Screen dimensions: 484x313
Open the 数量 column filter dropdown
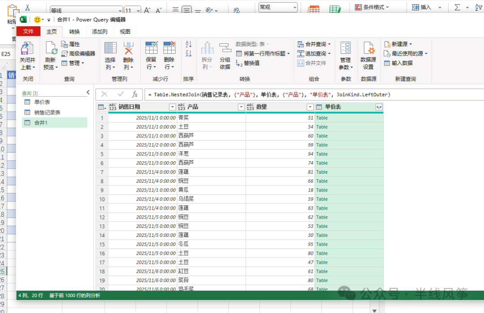click(310, 107)
